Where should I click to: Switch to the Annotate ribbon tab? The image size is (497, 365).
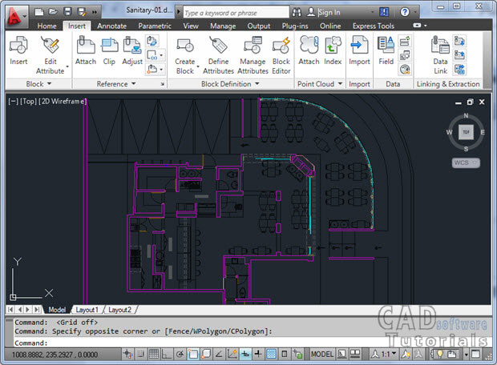pyautogui.click(x=111, y=26)
